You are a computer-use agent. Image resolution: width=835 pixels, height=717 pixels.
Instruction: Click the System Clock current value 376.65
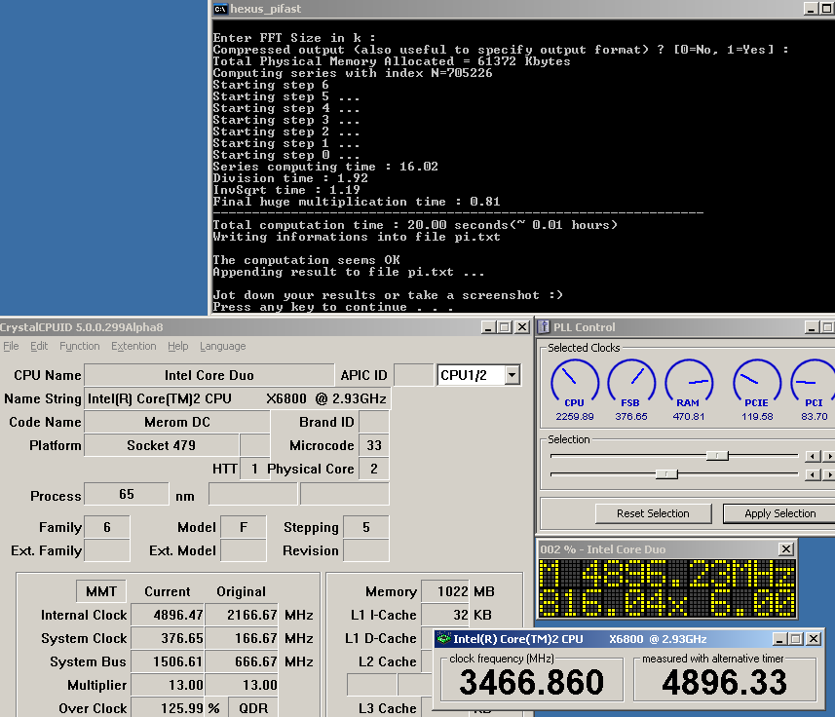(x=168, y=638)
